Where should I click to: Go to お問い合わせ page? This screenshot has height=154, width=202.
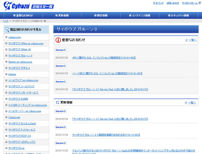point(173,3)
